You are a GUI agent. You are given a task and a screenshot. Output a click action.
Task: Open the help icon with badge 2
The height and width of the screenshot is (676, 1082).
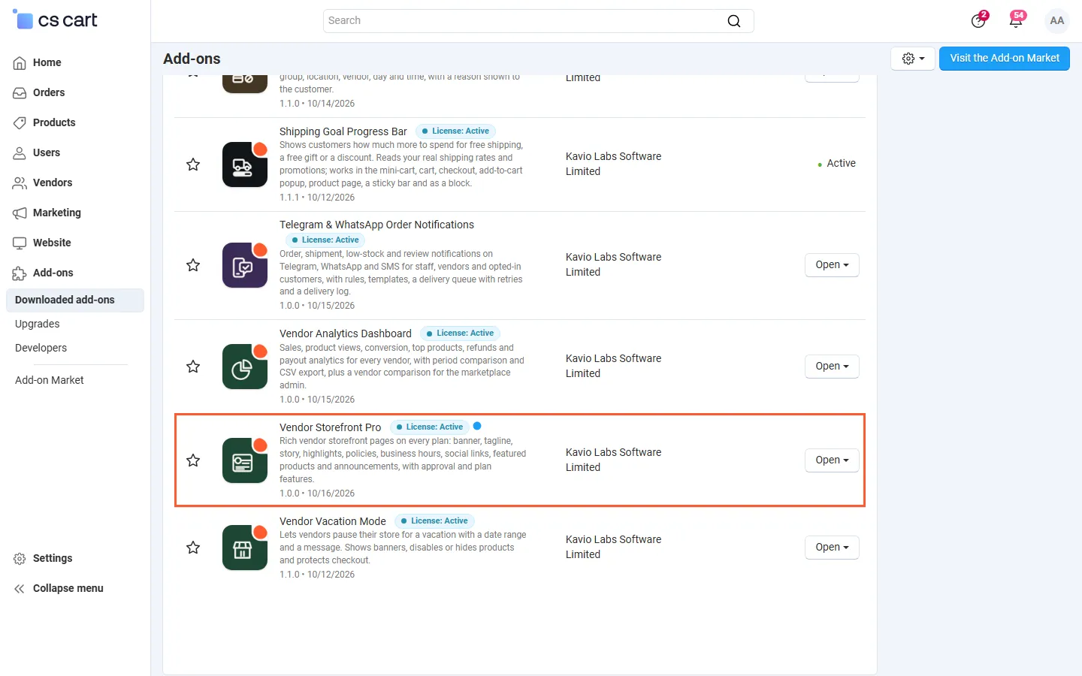click(x=978, y=20)
